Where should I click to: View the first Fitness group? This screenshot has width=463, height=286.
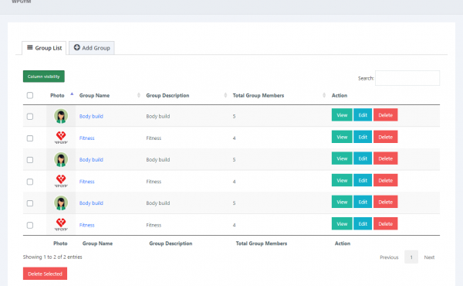coord(342,137)
